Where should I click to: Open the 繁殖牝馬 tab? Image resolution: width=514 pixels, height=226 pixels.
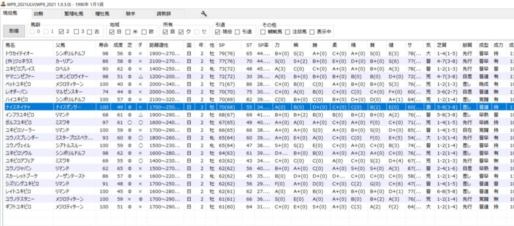coord(73,13)
